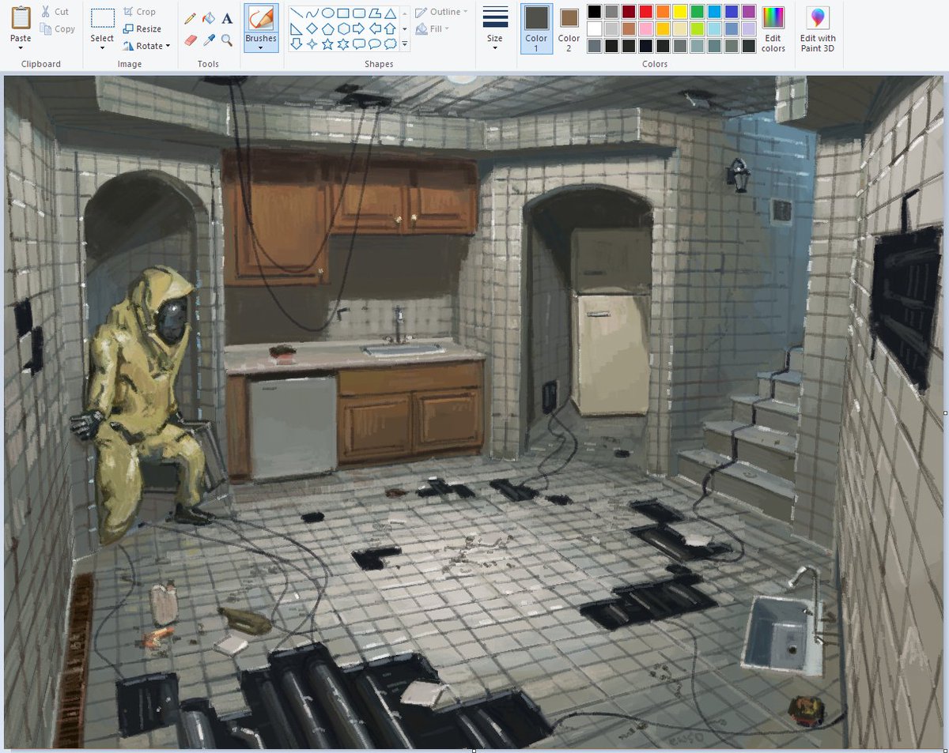Choose the Rounded rectangle shape
949x753 pixels.
[x=359, y=13]
